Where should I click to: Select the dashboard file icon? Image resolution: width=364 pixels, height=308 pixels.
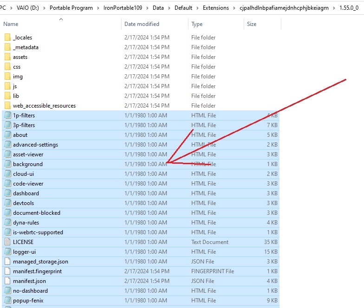7,193
